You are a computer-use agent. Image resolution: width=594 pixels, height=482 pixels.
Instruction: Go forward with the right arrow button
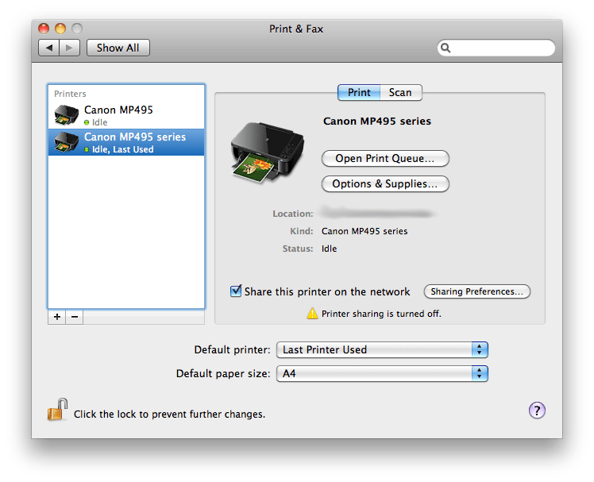[x=69, y=48]
